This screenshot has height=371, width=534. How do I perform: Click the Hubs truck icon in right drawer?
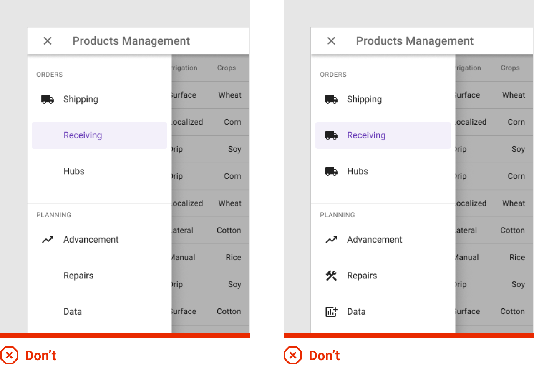click(x=331, y=171)
